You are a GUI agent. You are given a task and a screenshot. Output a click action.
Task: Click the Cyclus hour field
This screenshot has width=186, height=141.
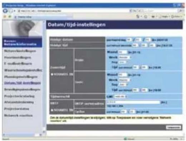coord(123,112)
